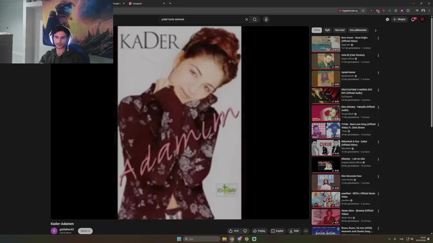
Task: Bookmark this page with the star icon
Action: click(x=363, y=10)
